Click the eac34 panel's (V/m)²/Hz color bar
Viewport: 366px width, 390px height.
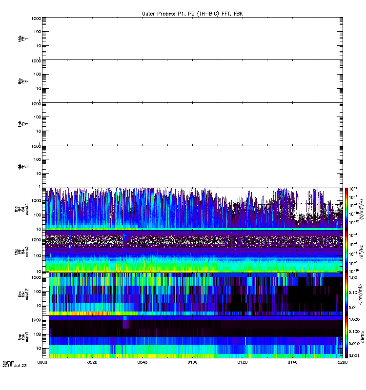point(346,209)
